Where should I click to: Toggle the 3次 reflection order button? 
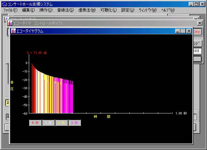74,123
